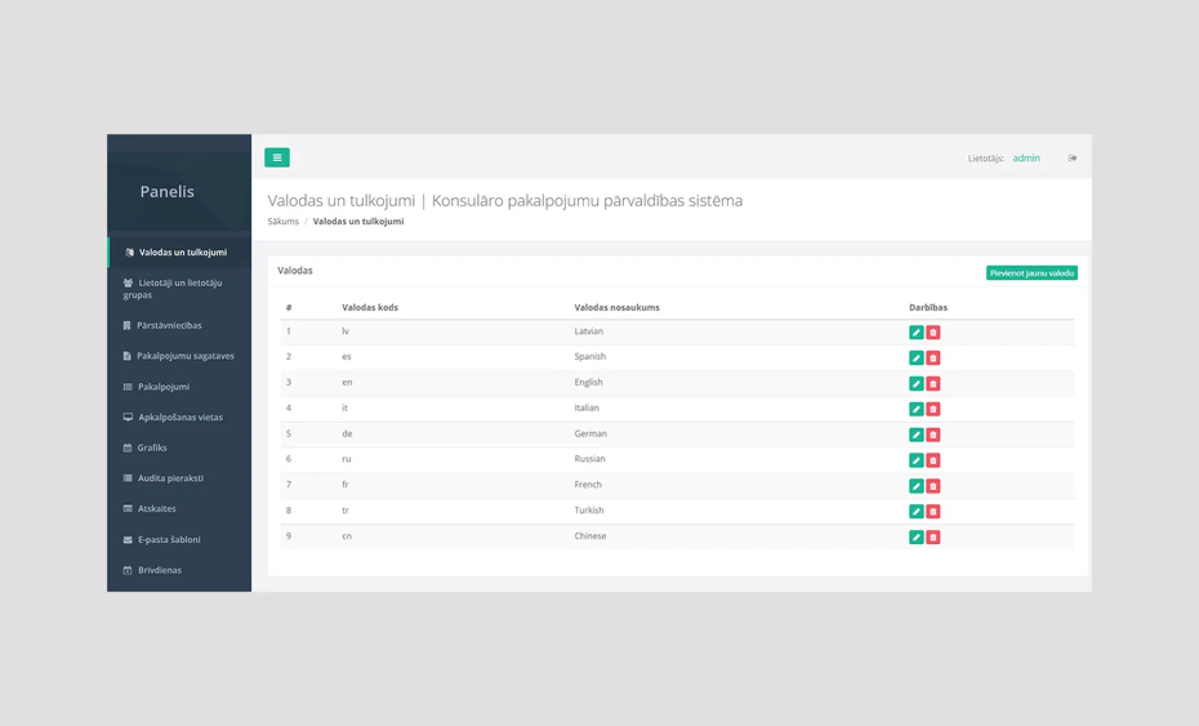Delete the Italian language entry
This screenshot has height=726, width=1199.
[x=933, y=409]
